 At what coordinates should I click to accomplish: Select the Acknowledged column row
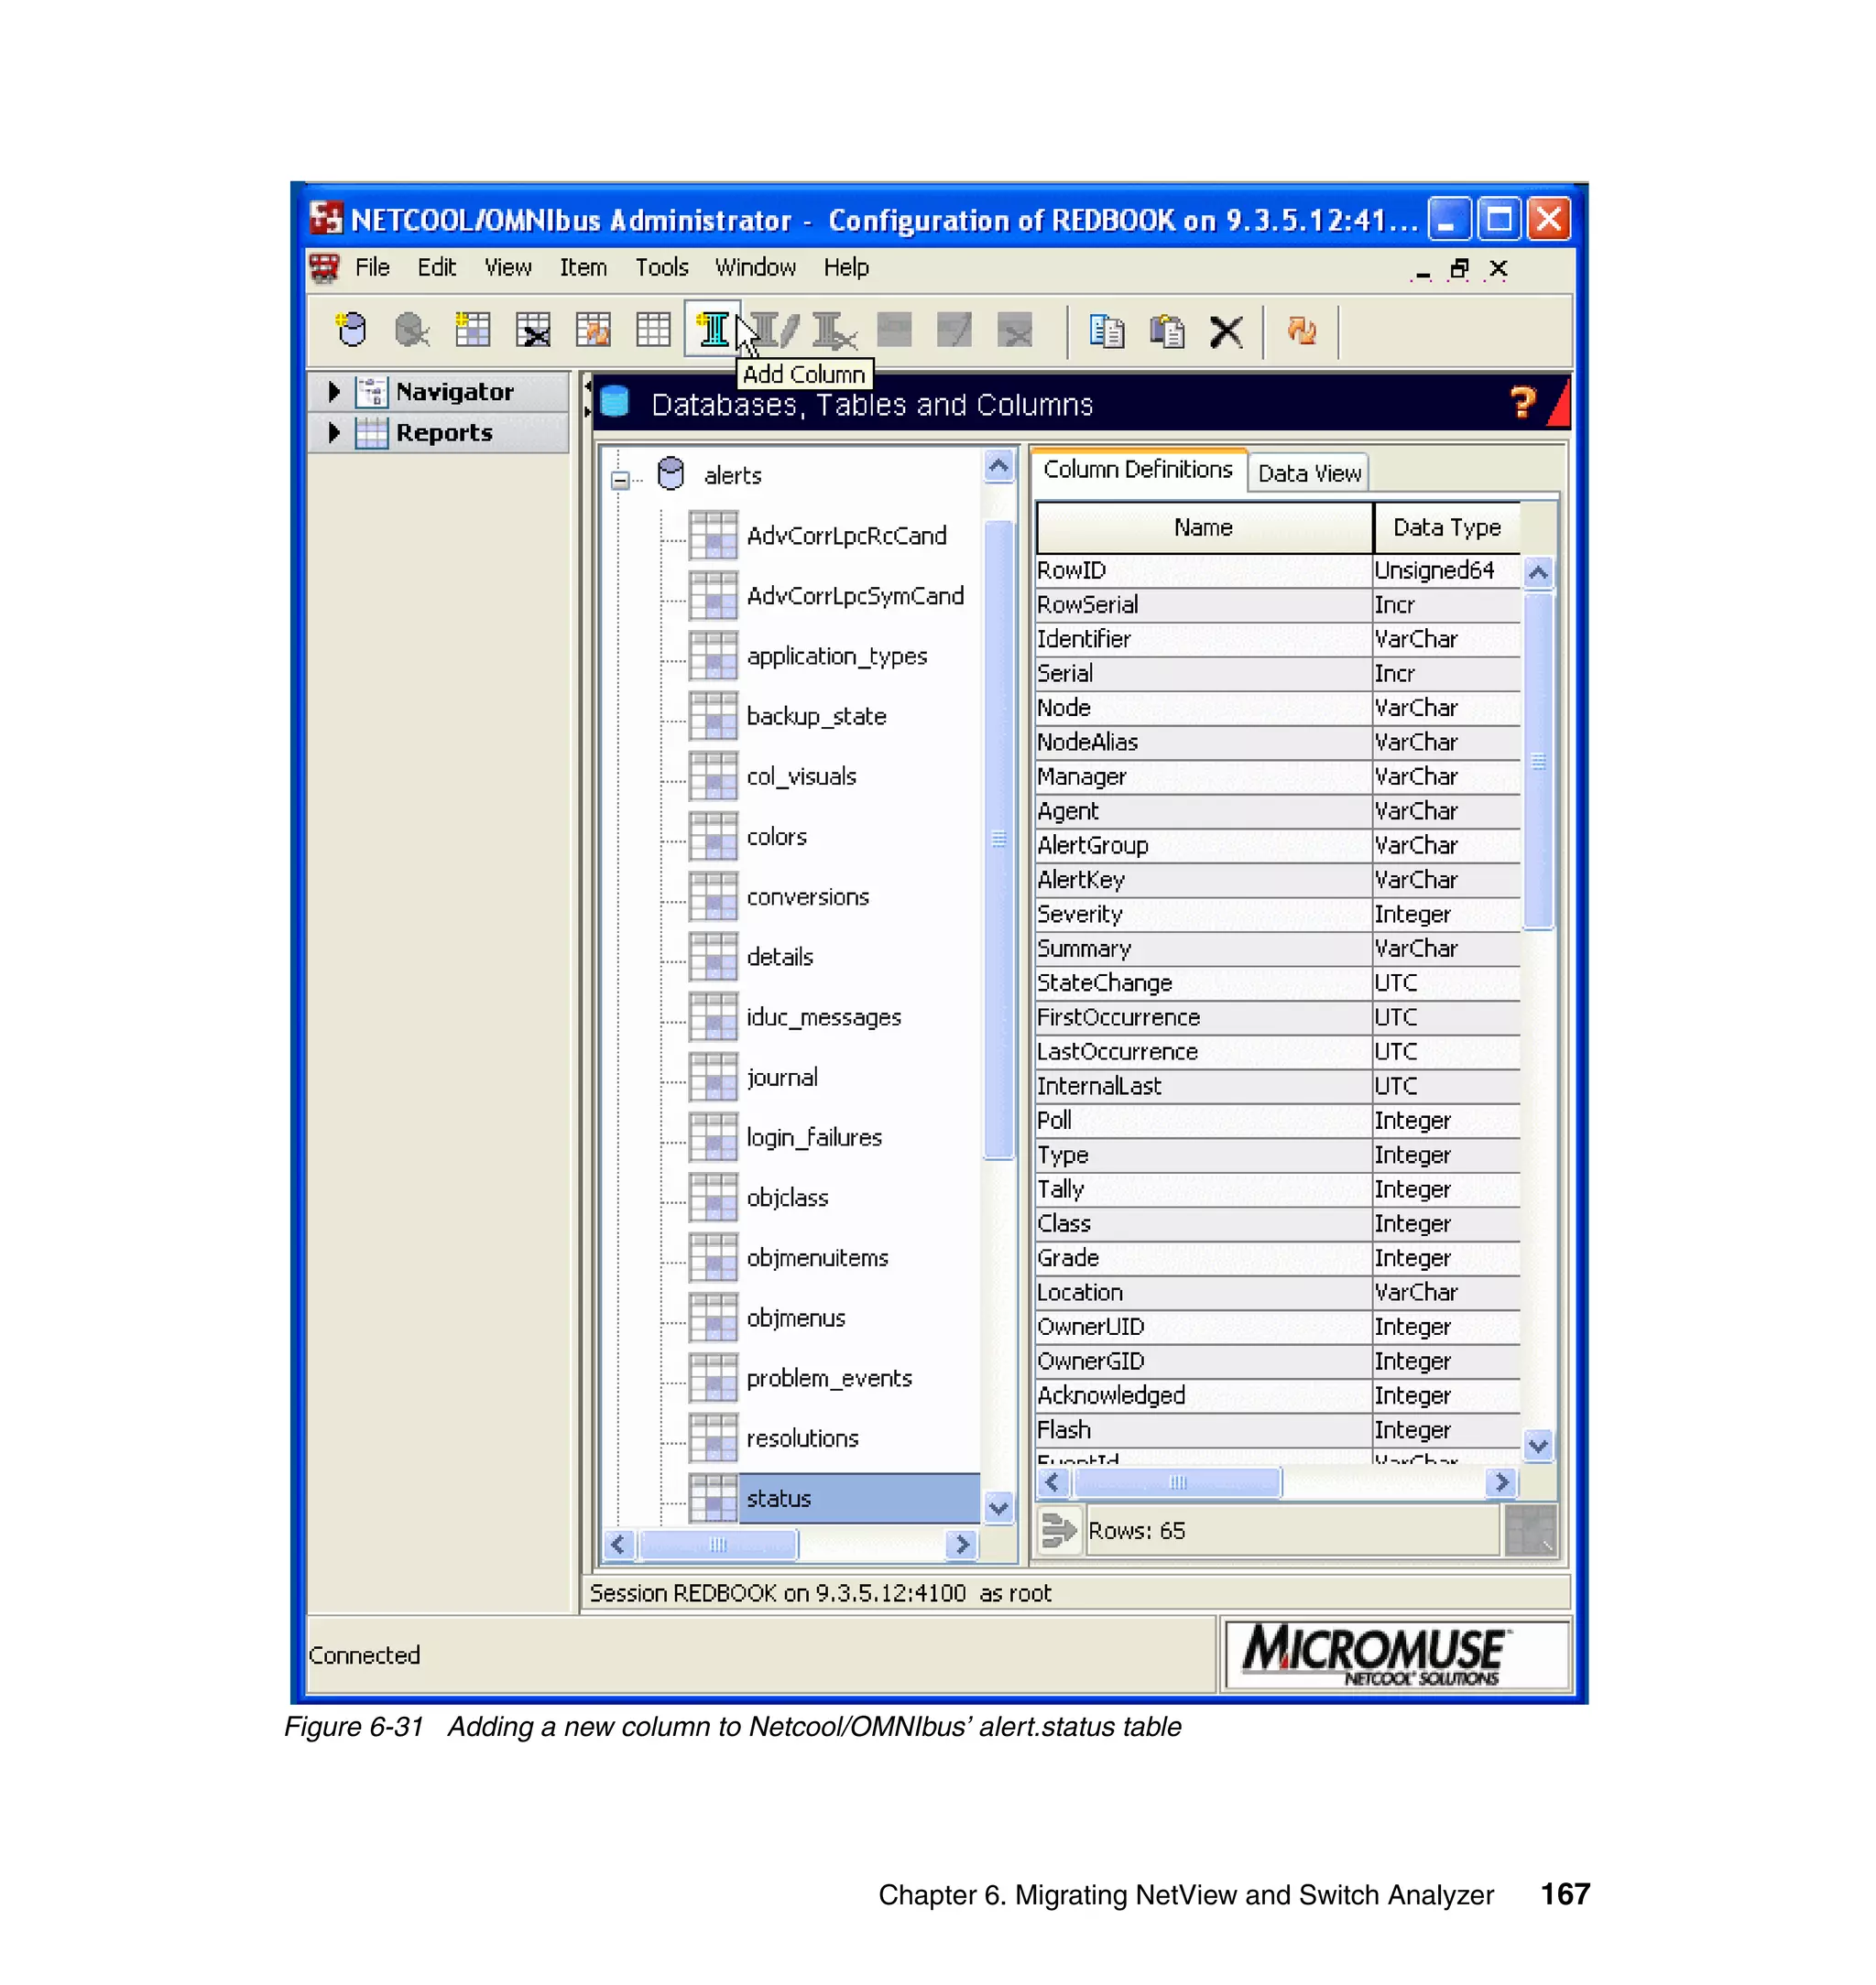coord(1278,1394)
